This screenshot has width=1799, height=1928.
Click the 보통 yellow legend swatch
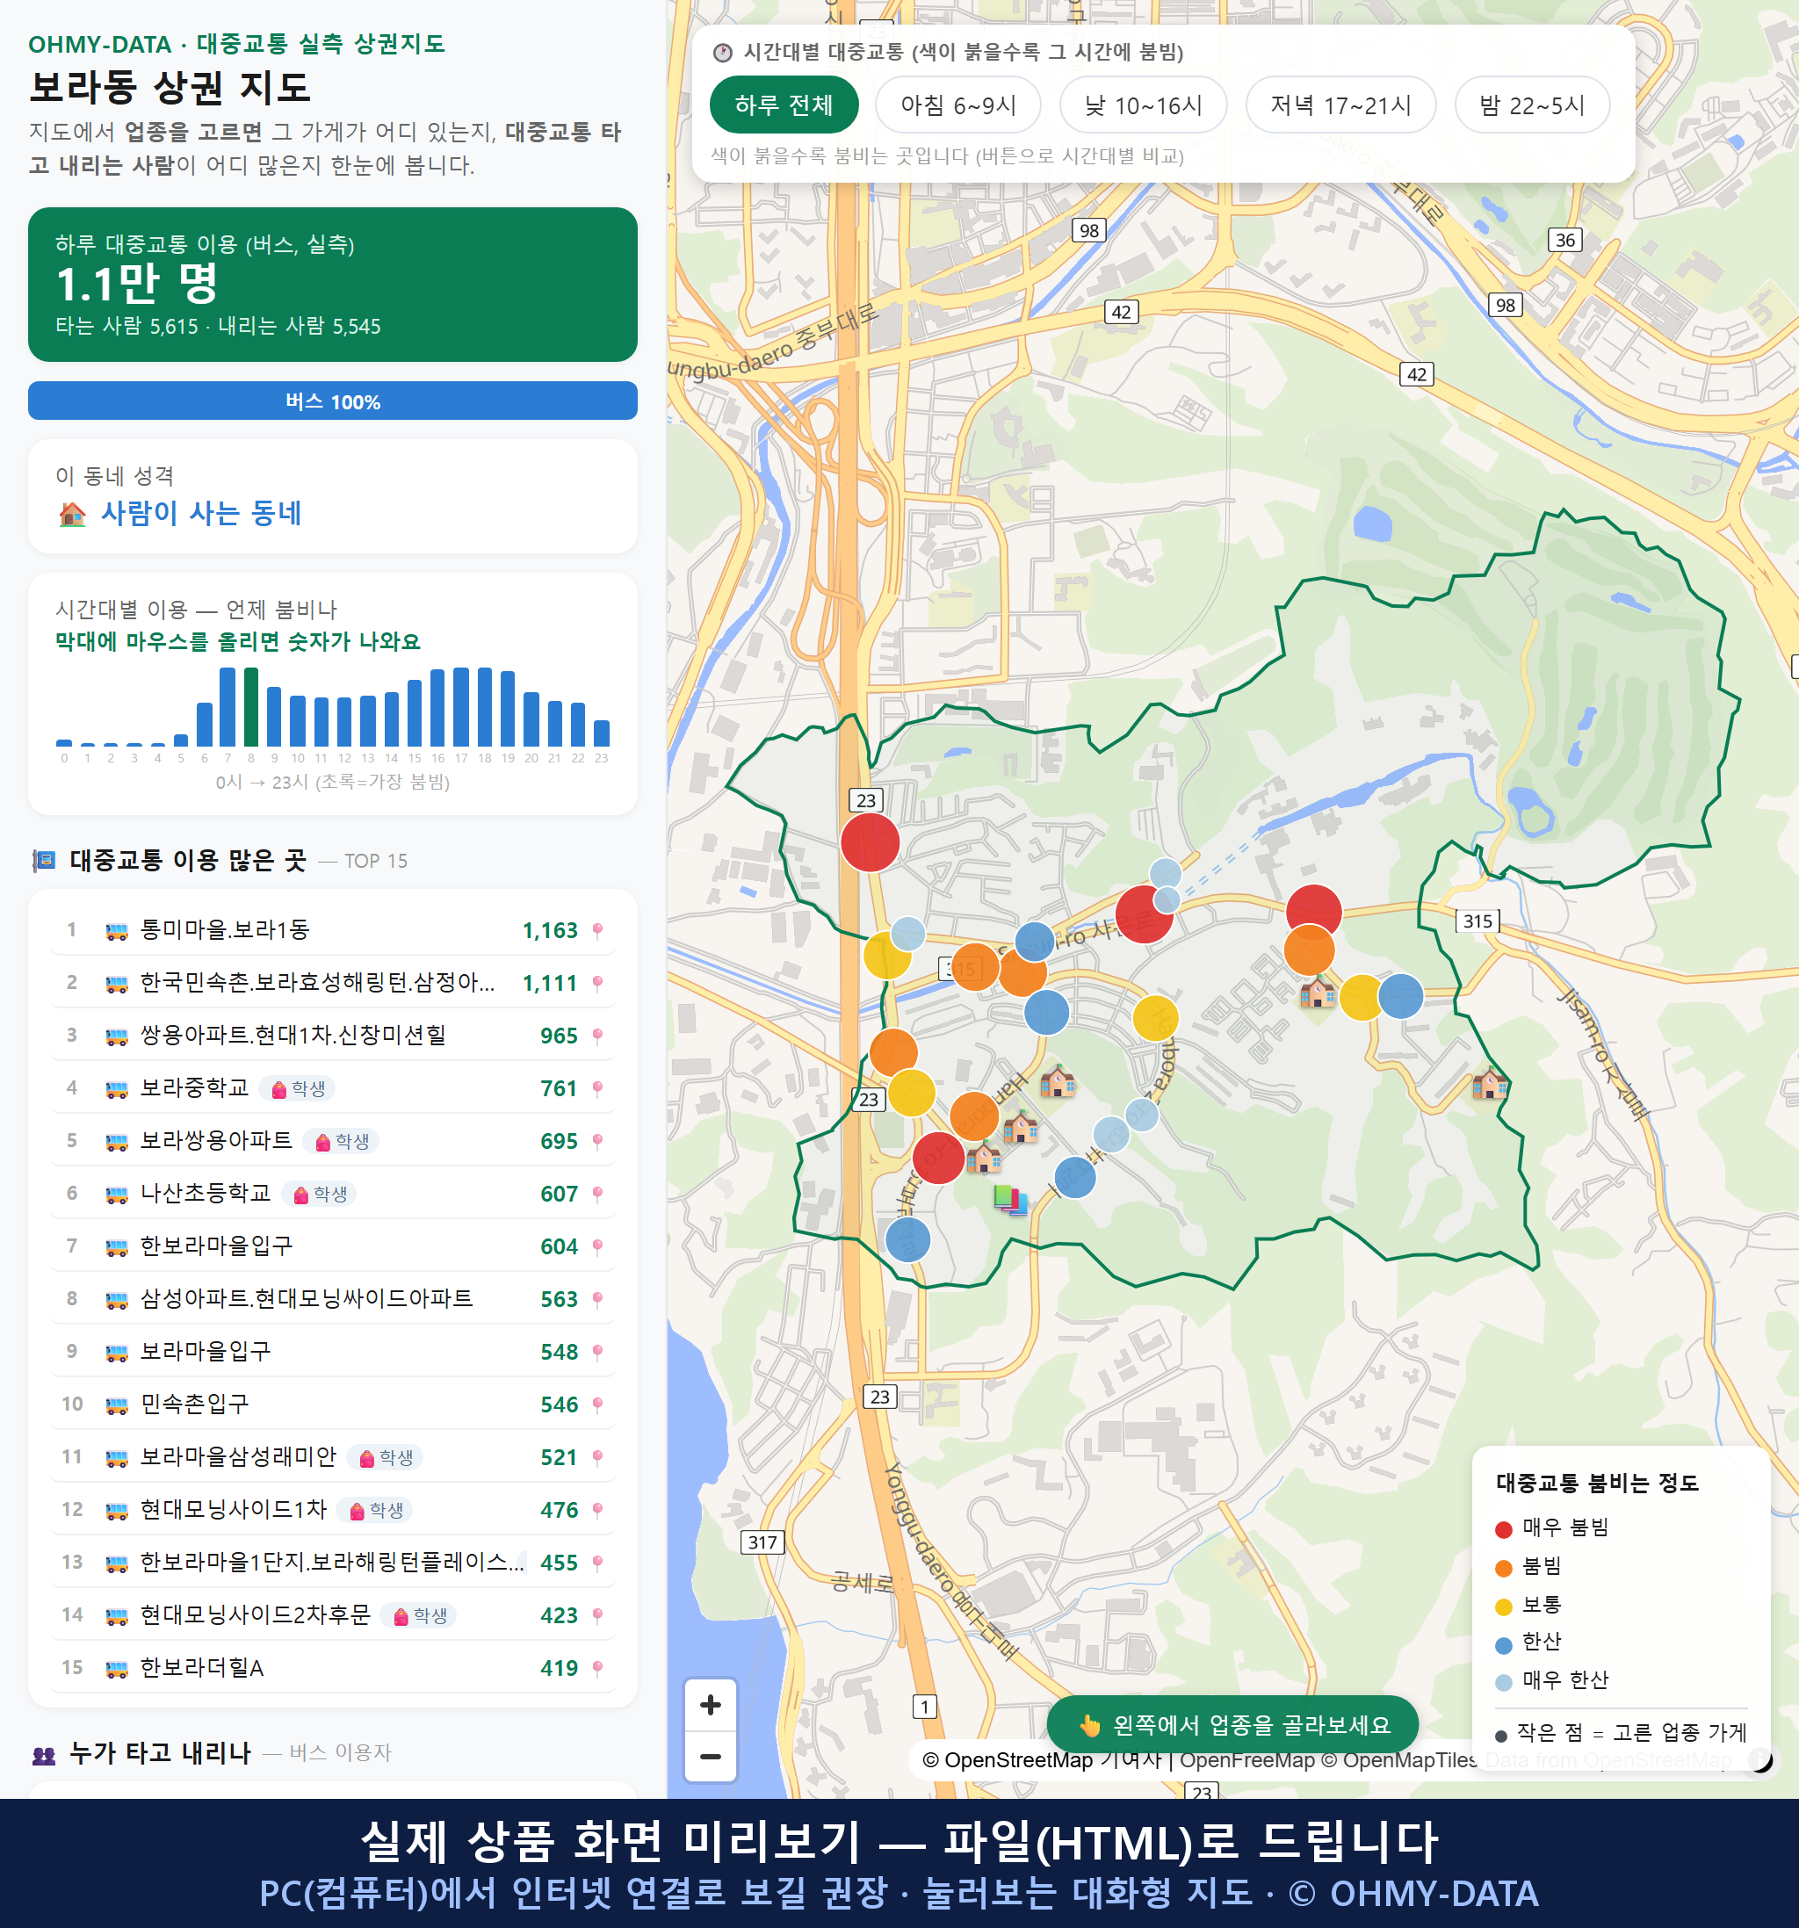pyautogui.click(x=1504, y=1607)
